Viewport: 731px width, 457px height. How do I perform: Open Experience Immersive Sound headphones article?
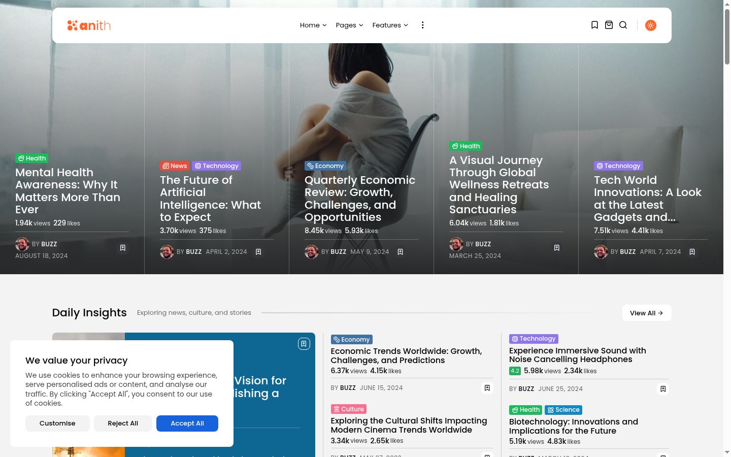[578, 355]
